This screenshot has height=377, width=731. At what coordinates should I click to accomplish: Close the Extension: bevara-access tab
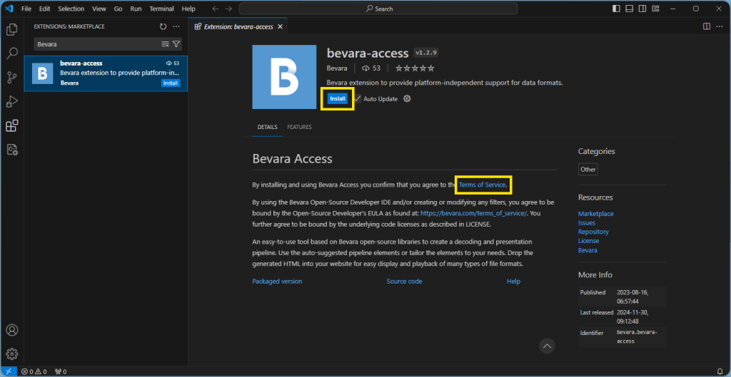pyautogui.click(x=280, y=26)
